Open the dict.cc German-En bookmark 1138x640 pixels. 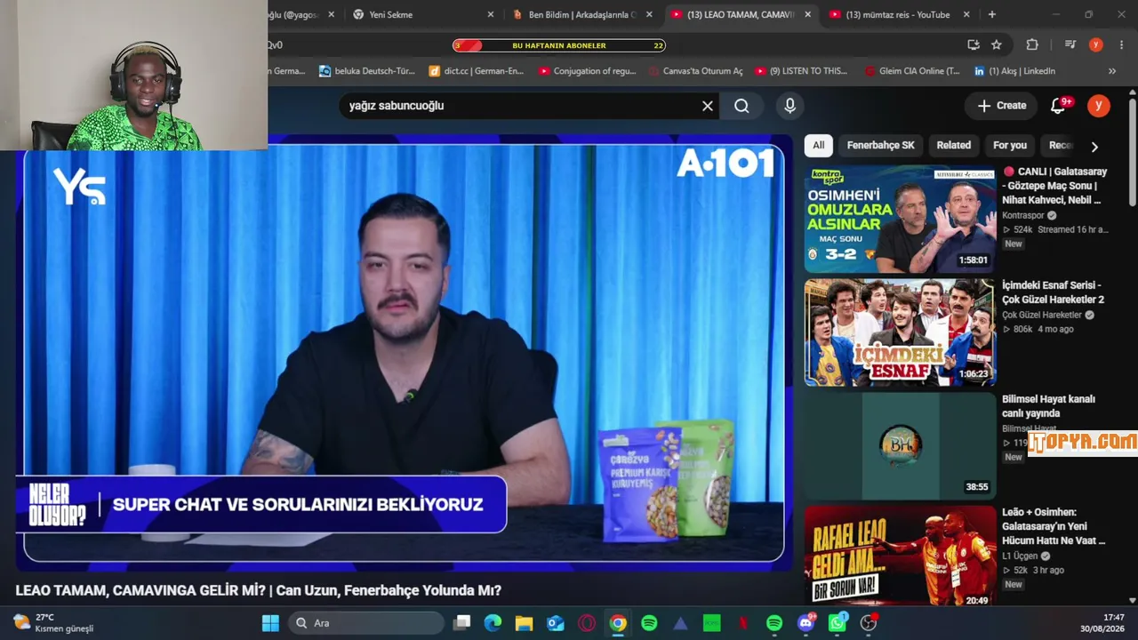point(476,71)
